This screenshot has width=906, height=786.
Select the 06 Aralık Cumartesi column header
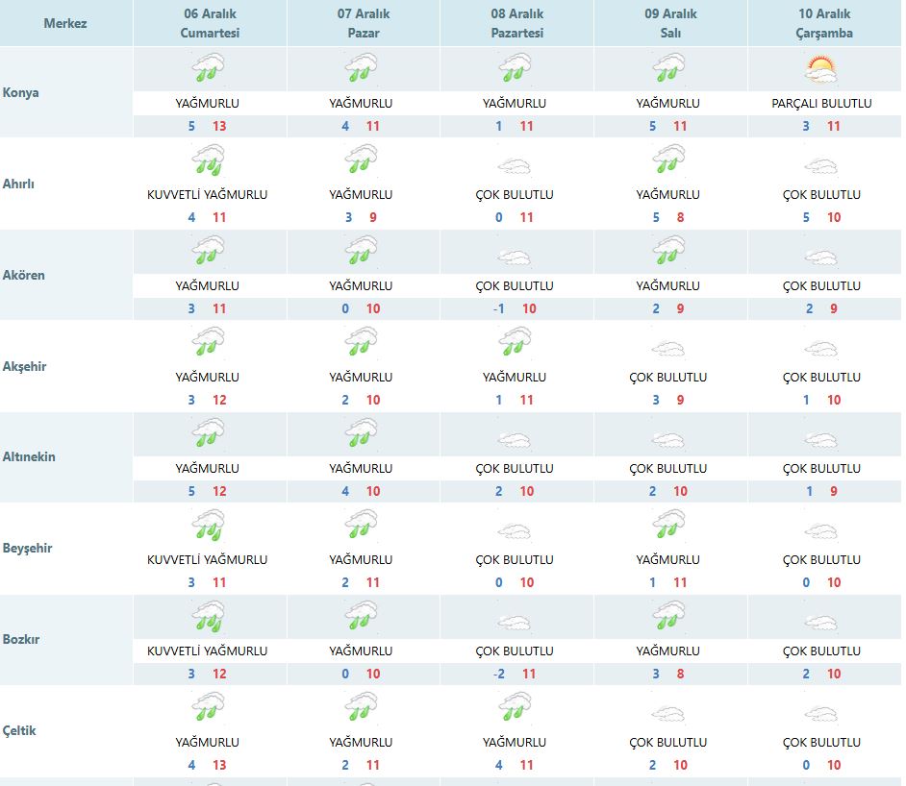(x=210, y=23)
